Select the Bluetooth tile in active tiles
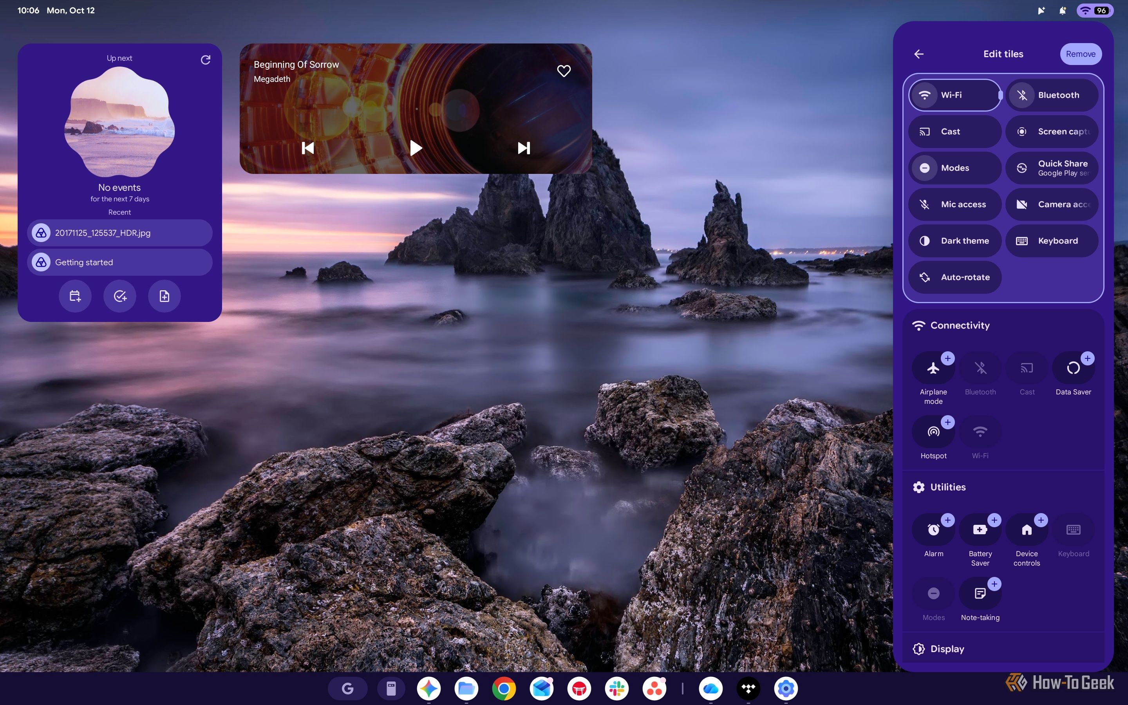Viewport: 1128px width, 705px height. (1052, 95)
